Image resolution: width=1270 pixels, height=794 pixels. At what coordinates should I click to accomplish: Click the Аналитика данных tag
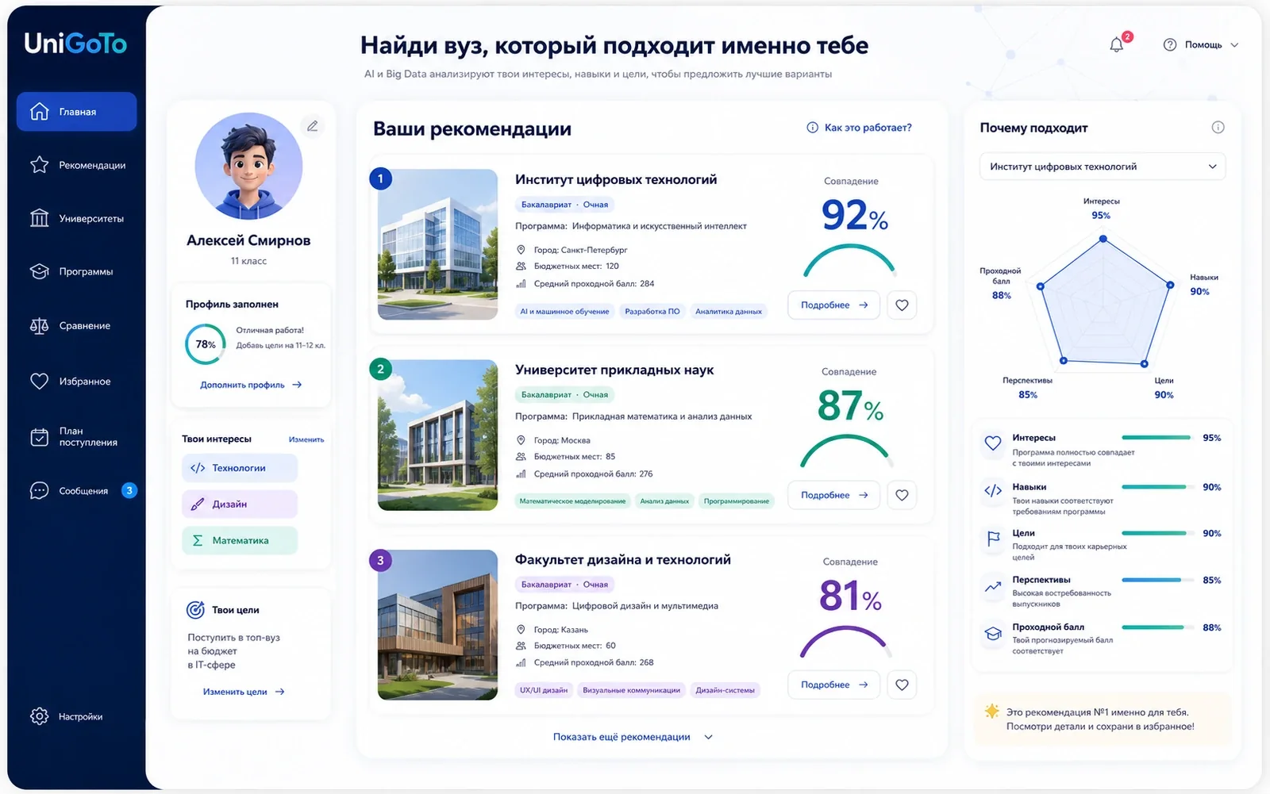click(729, 312)
